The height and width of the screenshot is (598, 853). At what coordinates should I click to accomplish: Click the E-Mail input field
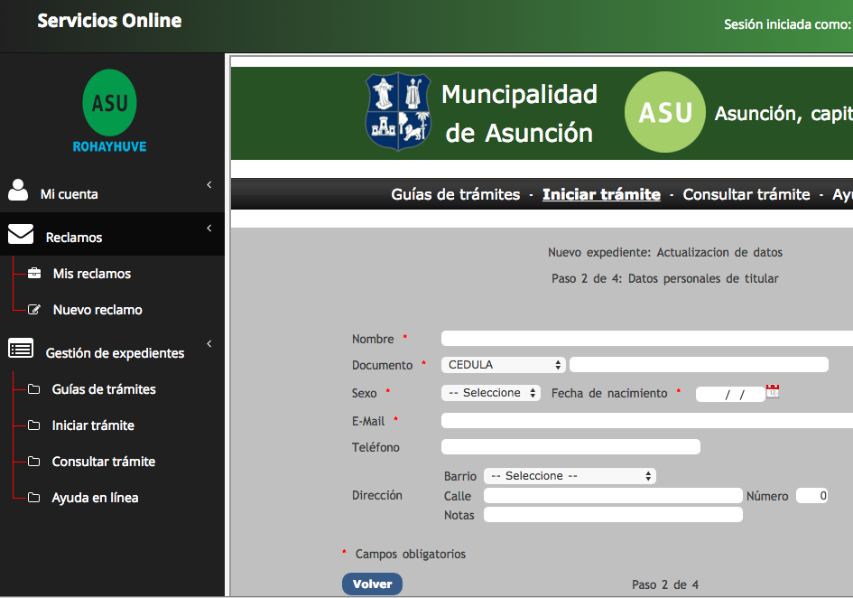pyautogui.click(x=645, y=420)
